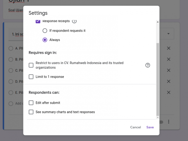The image size is (188, 141).
Task: Select the Always radio option
Action: coord(45,40)
